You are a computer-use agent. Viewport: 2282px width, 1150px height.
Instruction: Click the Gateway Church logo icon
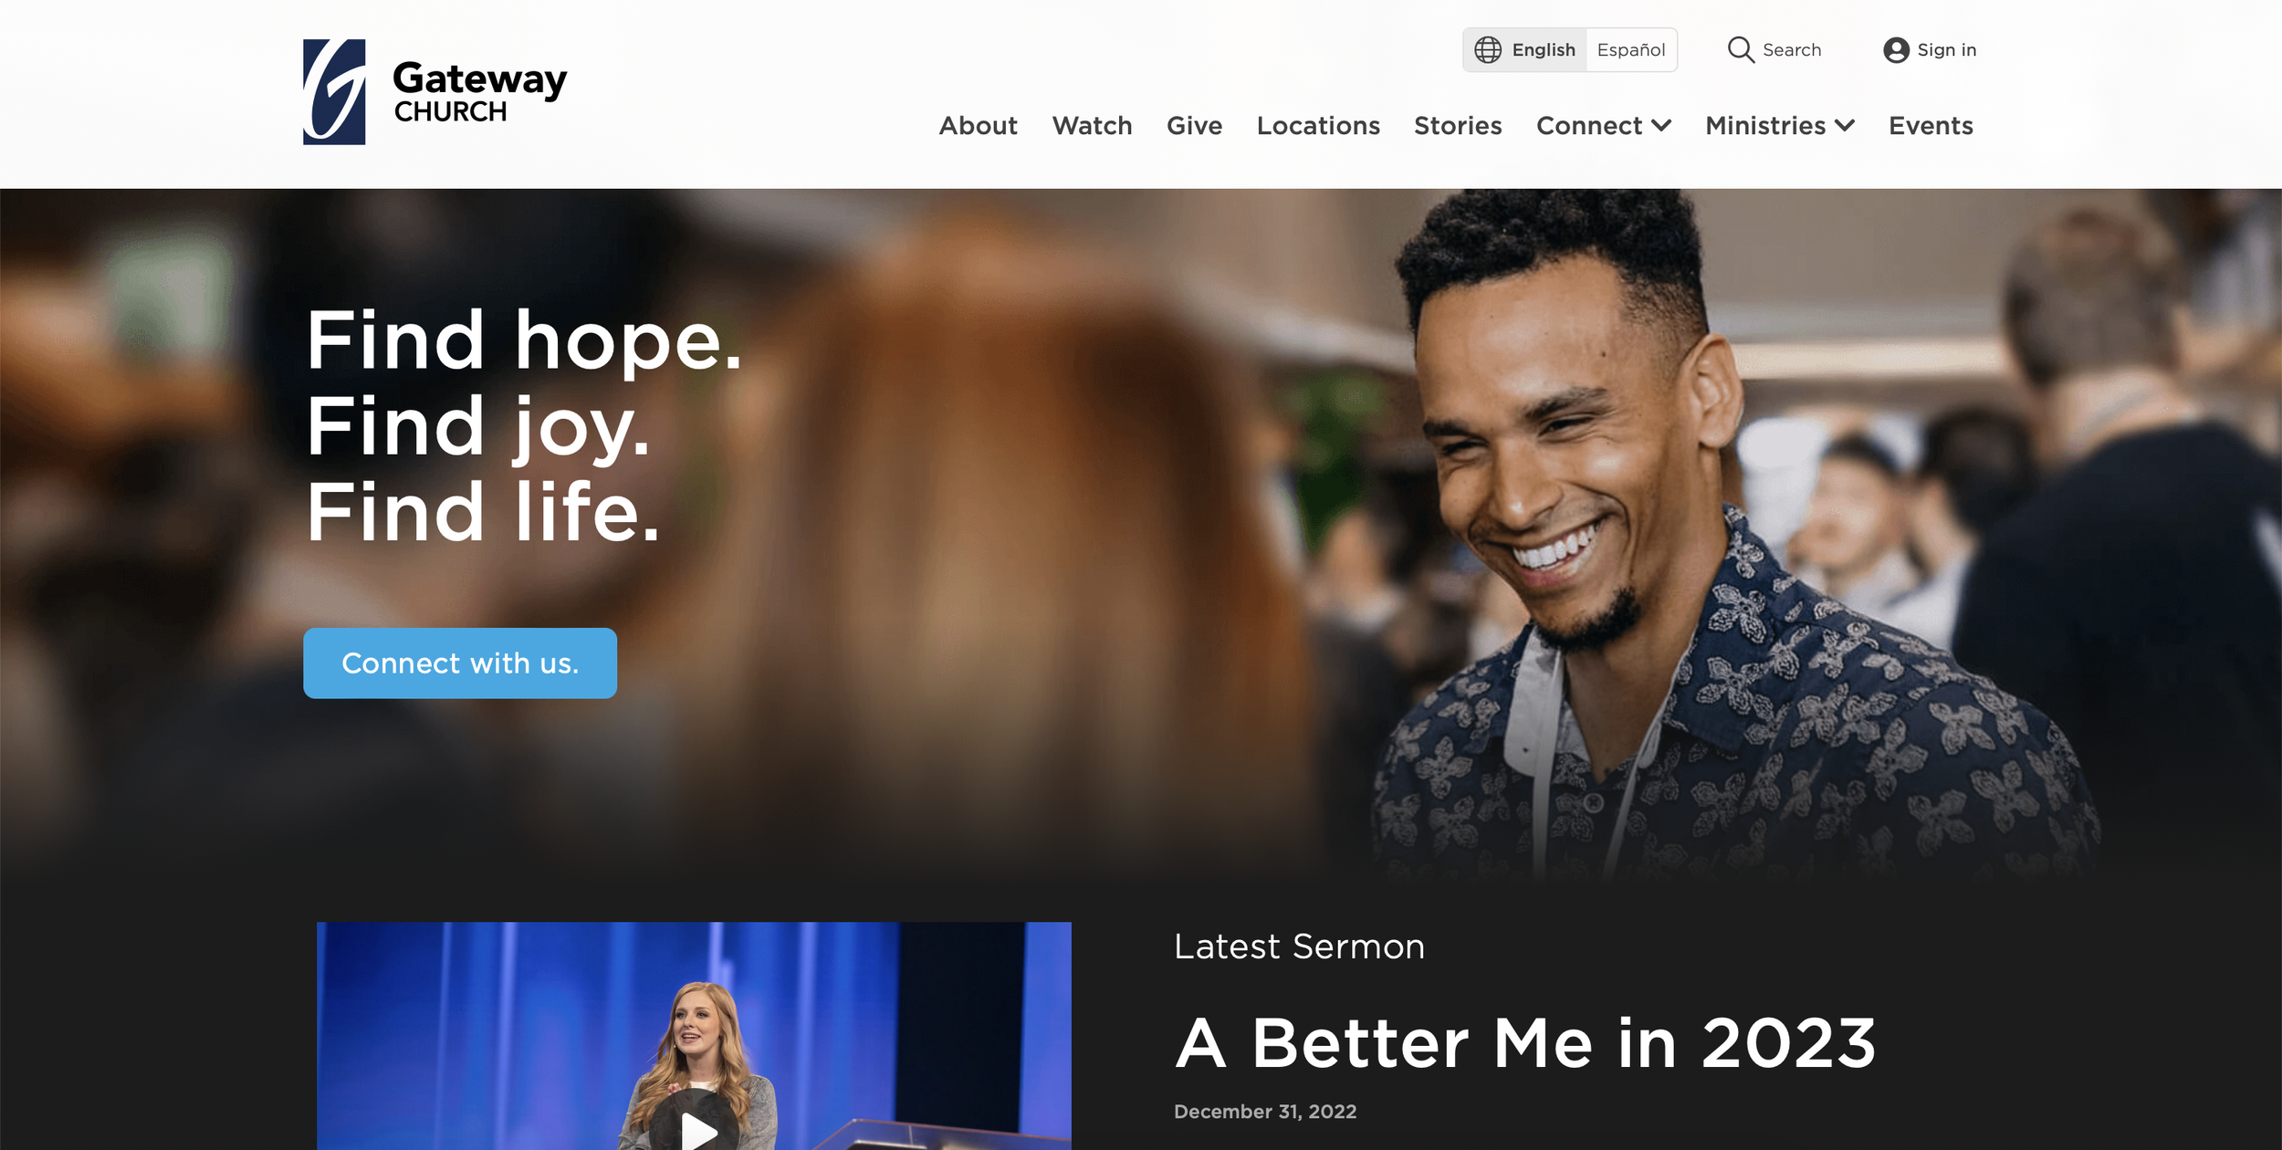(334, 91)
